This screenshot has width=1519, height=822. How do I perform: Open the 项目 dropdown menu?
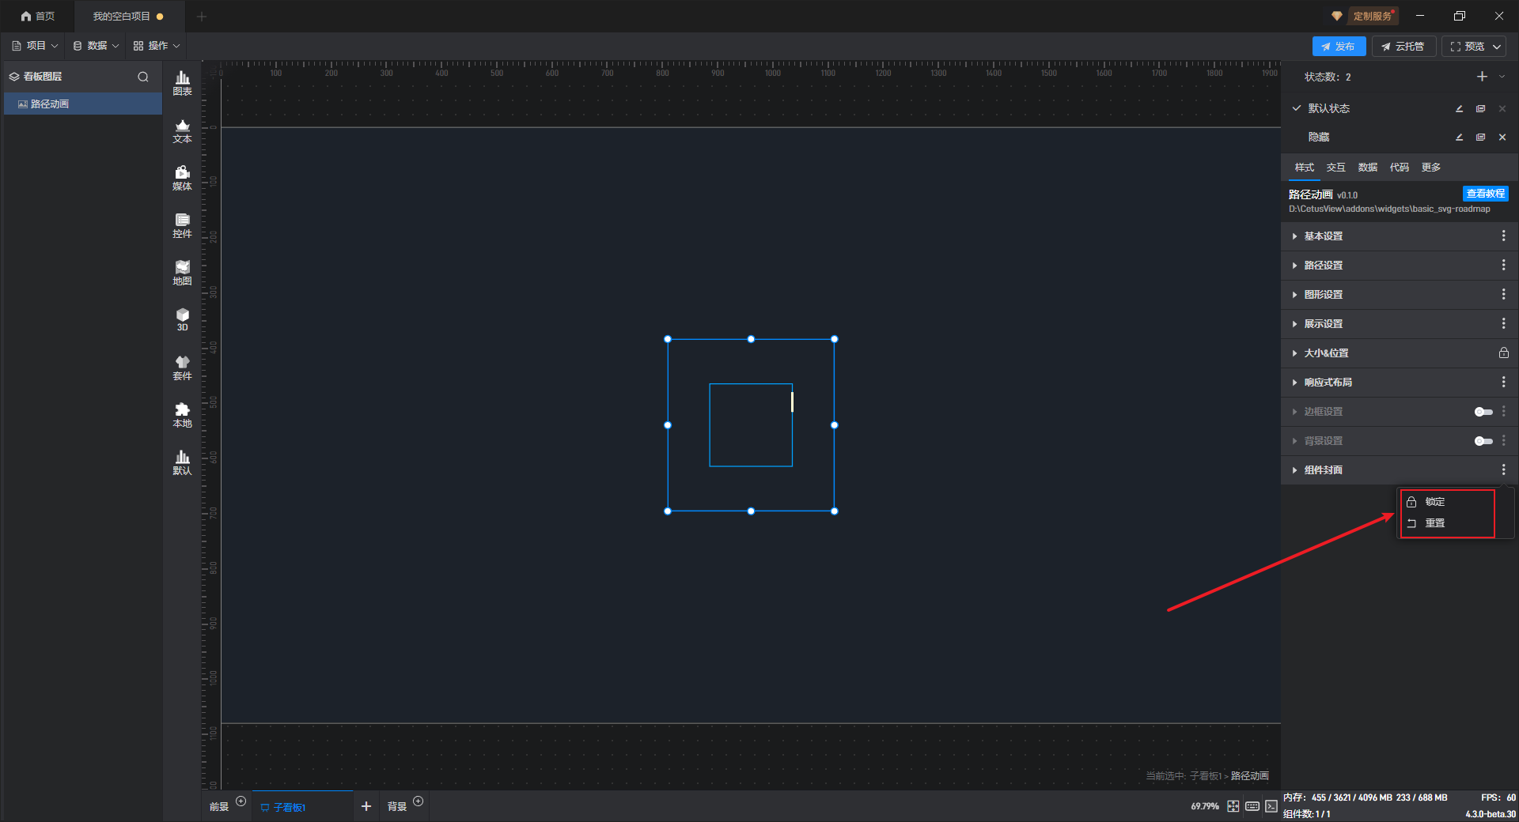(x=35, y=46)
